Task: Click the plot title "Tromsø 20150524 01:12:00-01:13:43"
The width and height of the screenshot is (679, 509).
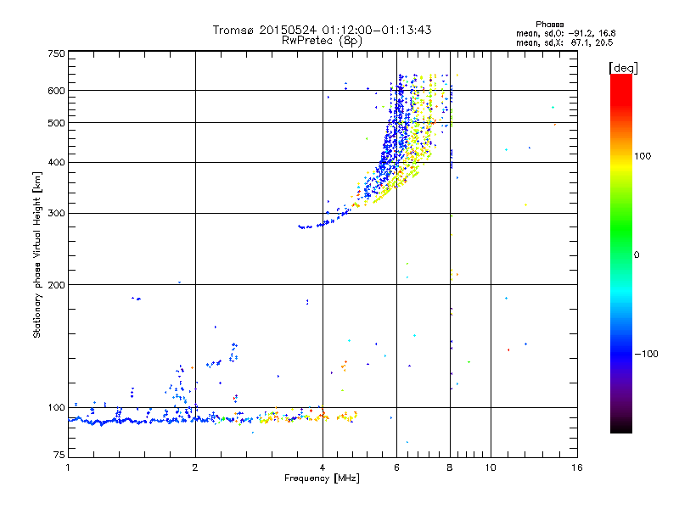Action: tap(322, 30)
